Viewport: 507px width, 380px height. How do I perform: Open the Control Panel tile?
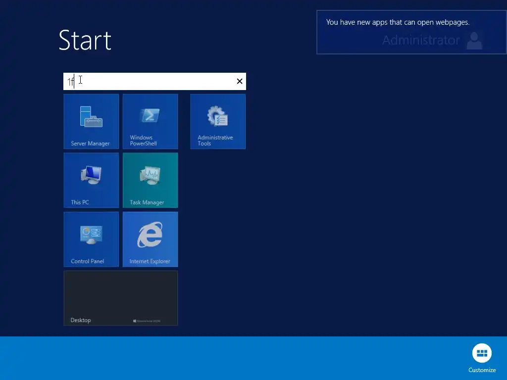coord(91,239)
